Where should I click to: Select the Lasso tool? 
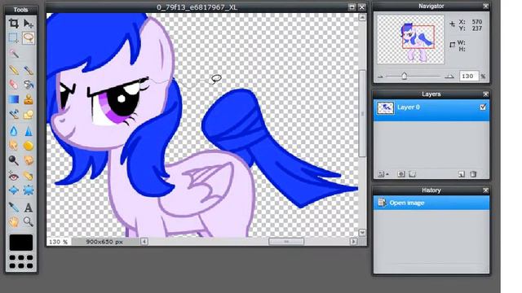point(29,38)
